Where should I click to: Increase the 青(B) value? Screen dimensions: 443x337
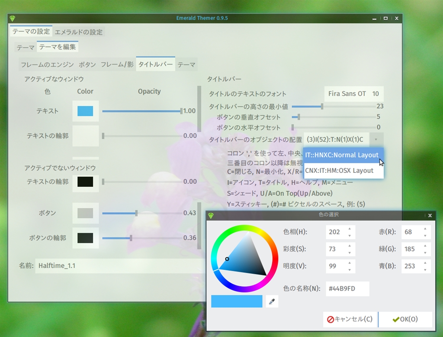click(x=425, y=262)
